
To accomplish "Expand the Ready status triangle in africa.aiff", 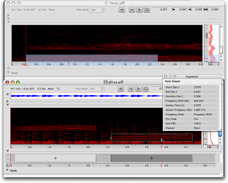I will (x=8, y=171).
